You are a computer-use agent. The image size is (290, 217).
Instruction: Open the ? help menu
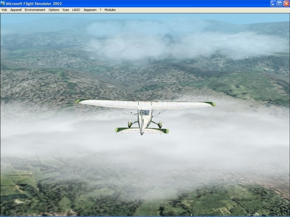tap(100, 10)
